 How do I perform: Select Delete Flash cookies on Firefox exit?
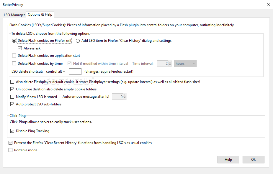[x=14, y=41]
